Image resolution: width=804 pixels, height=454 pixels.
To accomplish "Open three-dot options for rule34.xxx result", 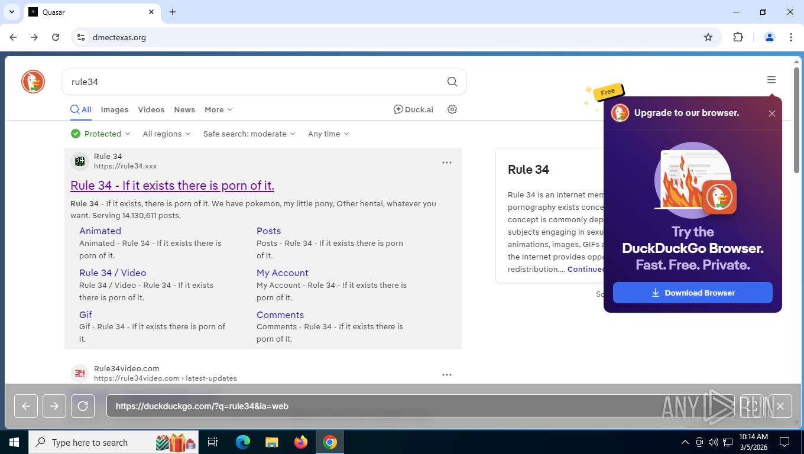I will click(447, 162).
